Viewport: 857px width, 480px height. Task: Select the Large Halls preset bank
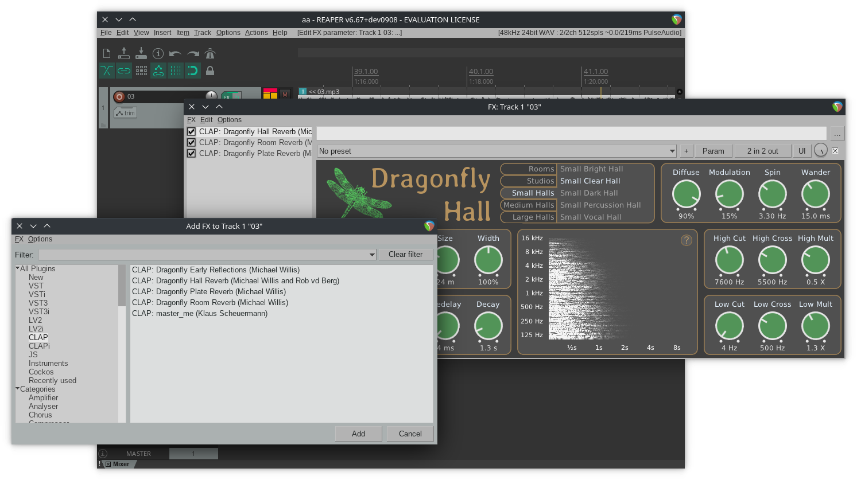(528, 217)
